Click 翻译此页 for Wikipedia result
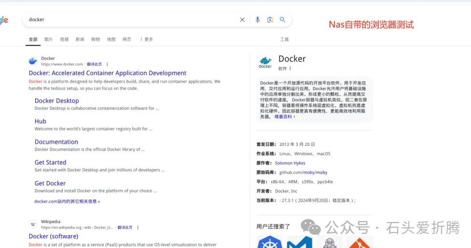 click(x=125, y=227)
